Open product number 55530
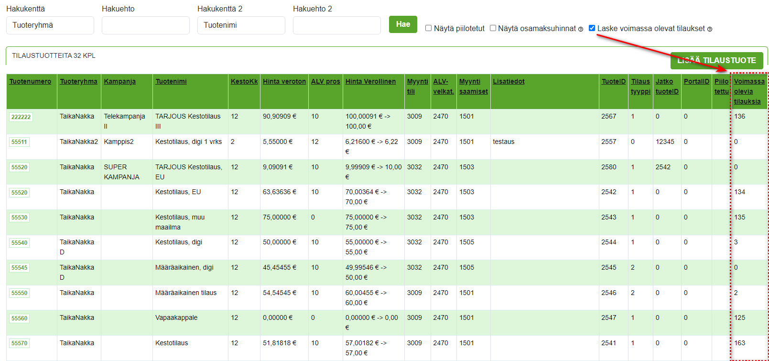Viewport: 769px width, 361px height. [x=19, y=218]
